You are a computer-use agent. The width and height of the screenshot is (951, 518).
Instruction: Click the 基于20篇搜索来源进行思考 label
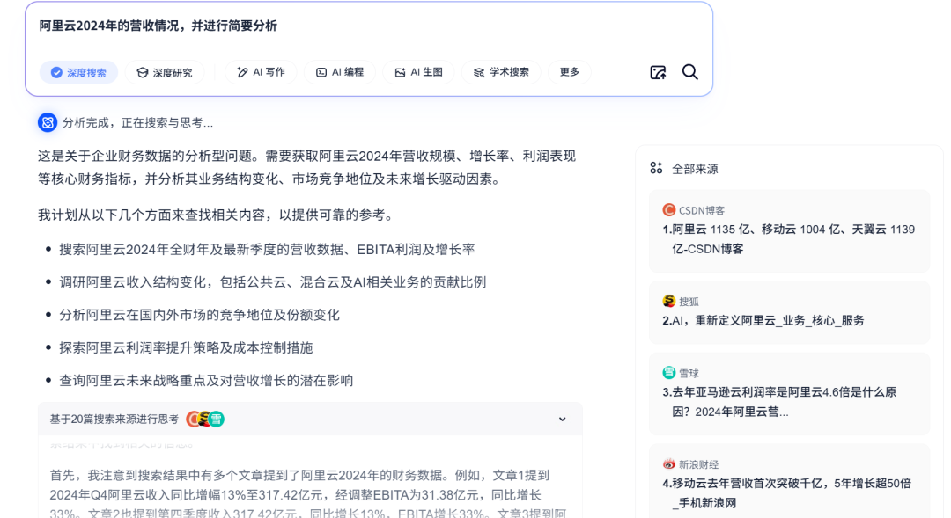point(114,420)
